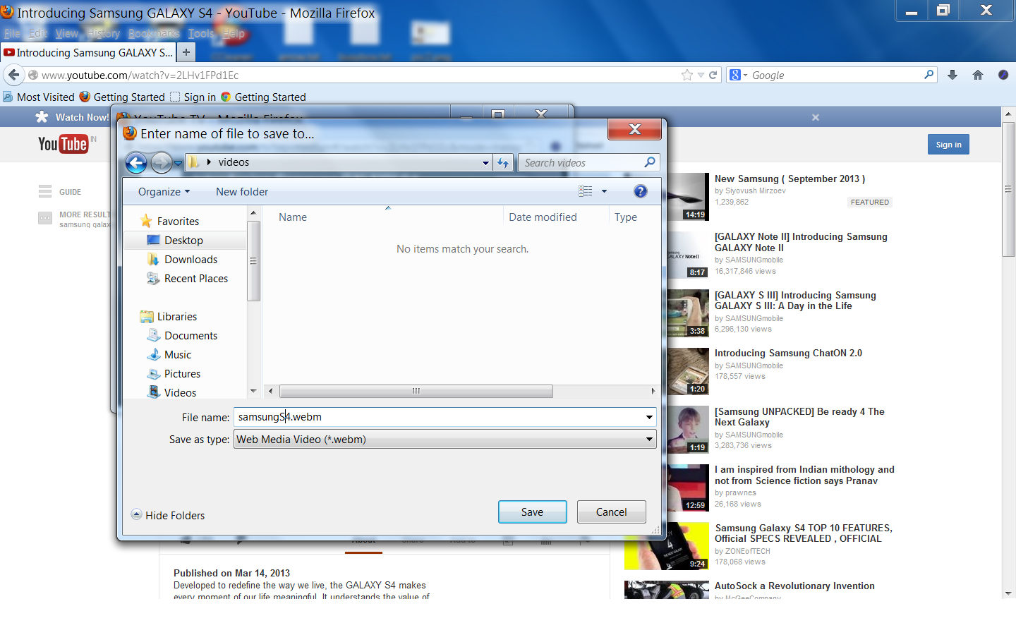Click the Back arrow in save dialog
Image resolution: width=1016 pixels, height=635 pixels.
click(136, 163)
